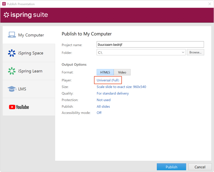Click the iSpring Suite logo in header
Screen dimensions: 214x172
pyautogui.click(x=26, y=15)
